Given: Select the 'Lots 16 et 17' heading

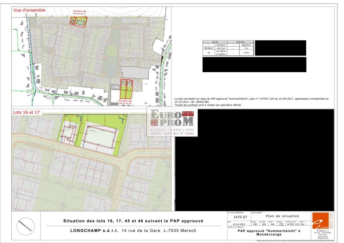Looking at the screenshot, I should tap(26, 112).
